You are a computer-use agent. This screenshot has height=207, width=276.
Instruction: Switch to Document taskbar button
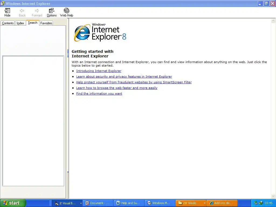pyautogui.click(x=98, y=203)
